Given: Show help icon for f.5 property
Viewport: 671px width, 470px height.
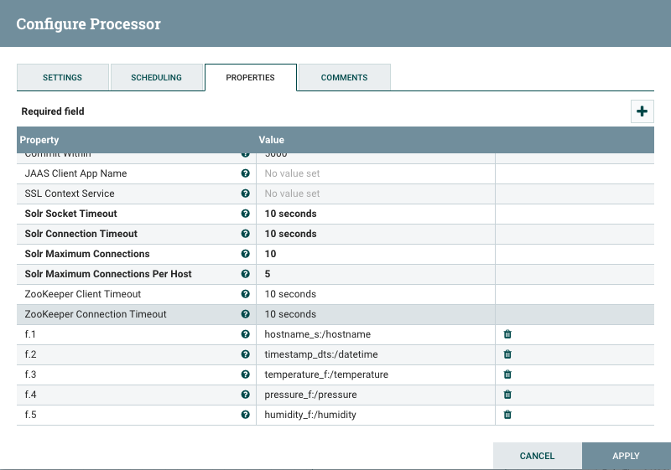Looking at the screenshot, I should (245, 414).
